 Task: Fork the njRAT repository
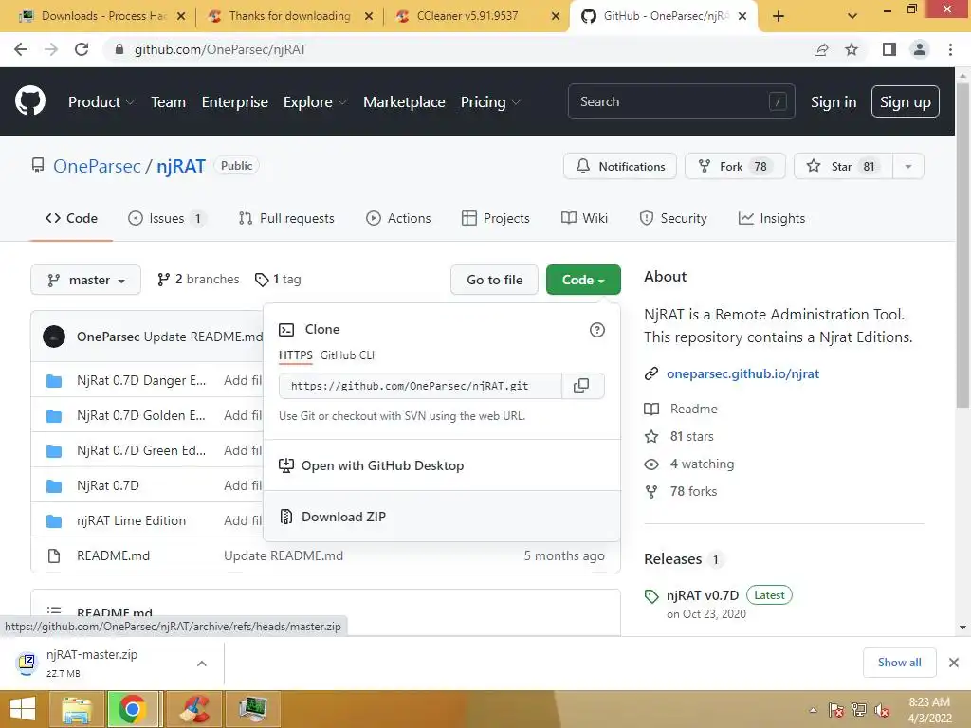(x=735, y=166)
